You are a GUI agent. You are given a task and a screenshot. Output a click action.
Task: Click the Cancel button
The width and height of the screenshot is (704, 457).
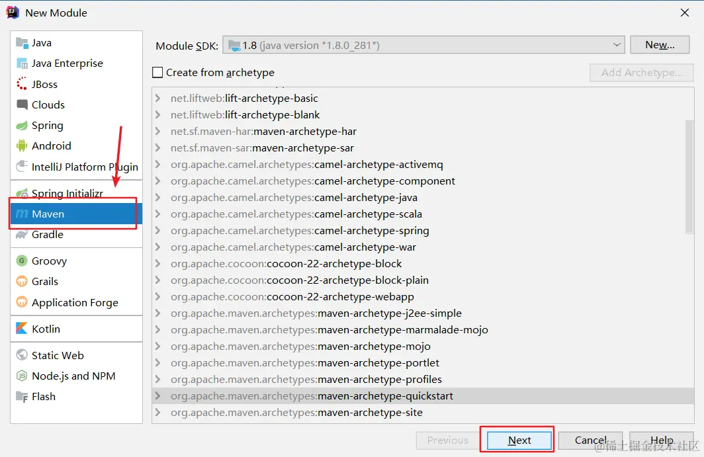pos(590,440)
